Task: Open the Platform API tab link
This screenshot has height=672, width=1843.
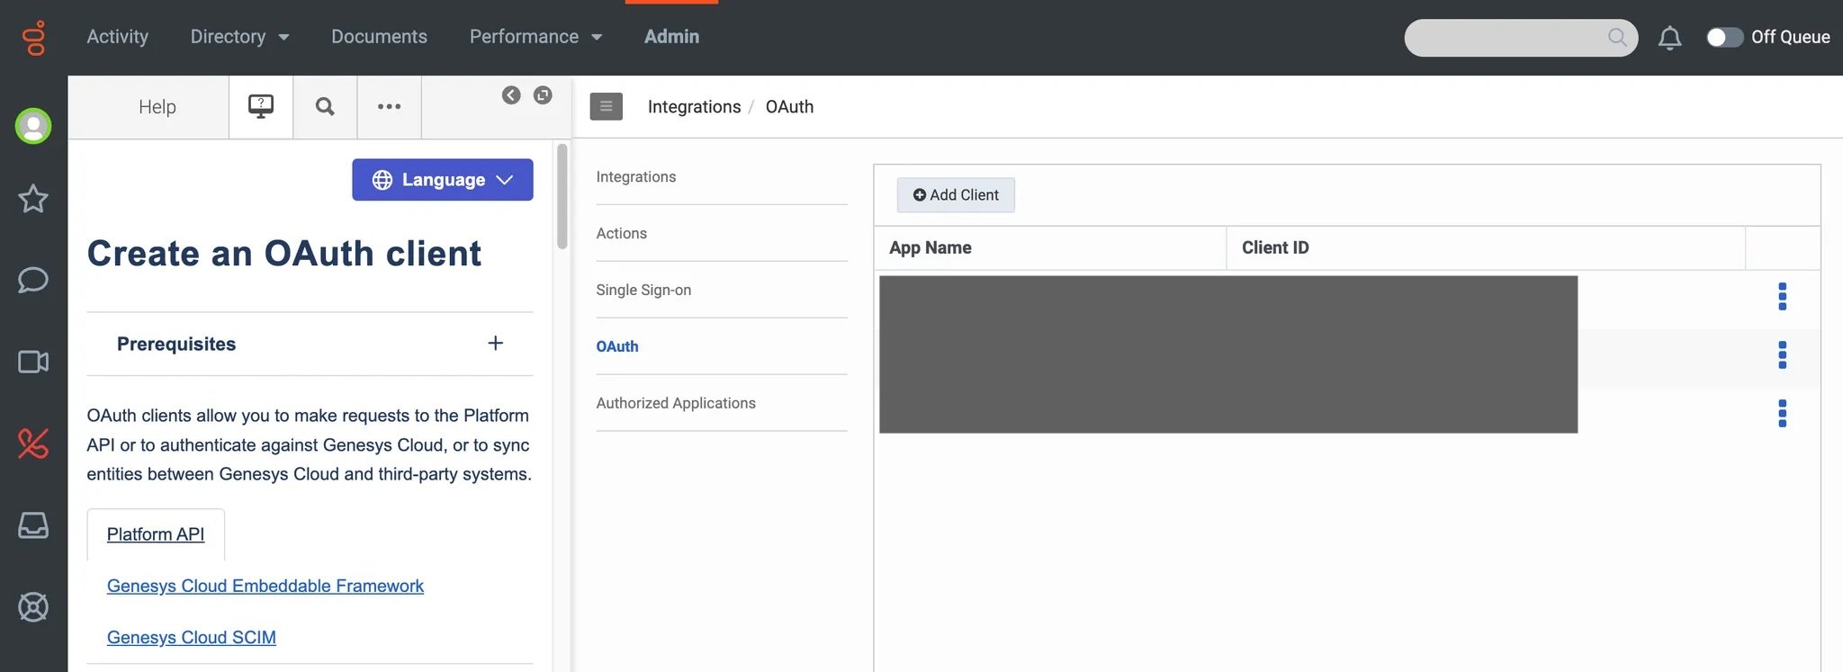Action: coord(156,534)
